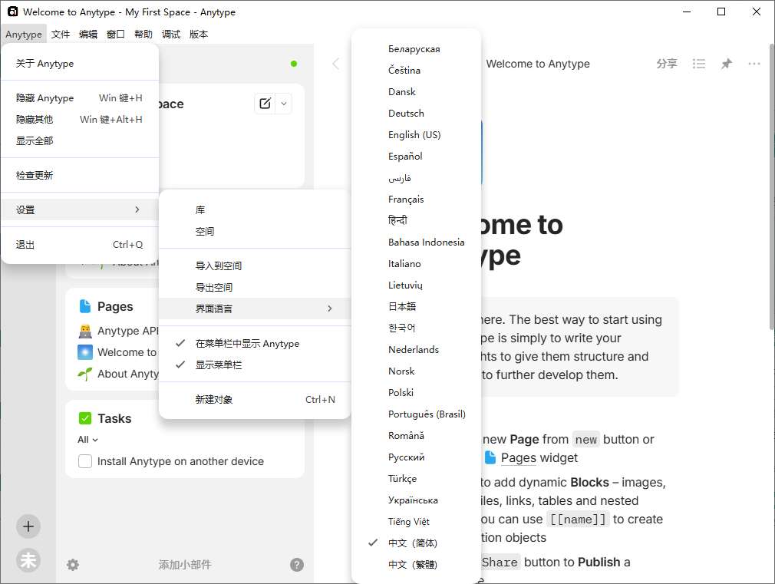Open the Tasks widget All filter dropdown
The height and width of the screenshot is (584, 775).
[x=87, y=440]
